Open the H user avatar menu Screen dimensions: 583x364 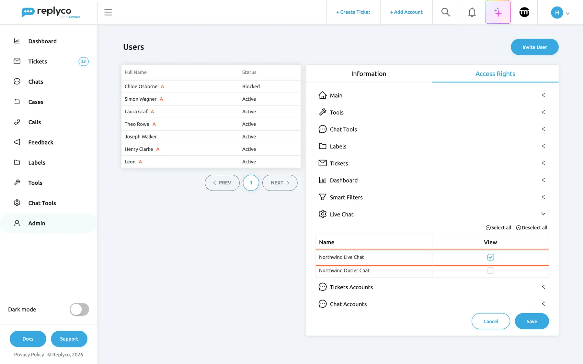tap(560, 13)
